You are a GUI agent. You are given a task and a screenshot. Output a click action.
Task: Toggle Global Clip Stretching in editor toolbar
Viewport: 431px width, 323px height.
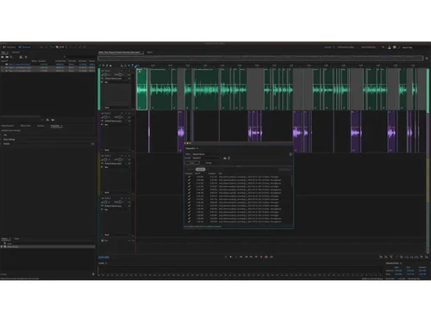[125, 65]
